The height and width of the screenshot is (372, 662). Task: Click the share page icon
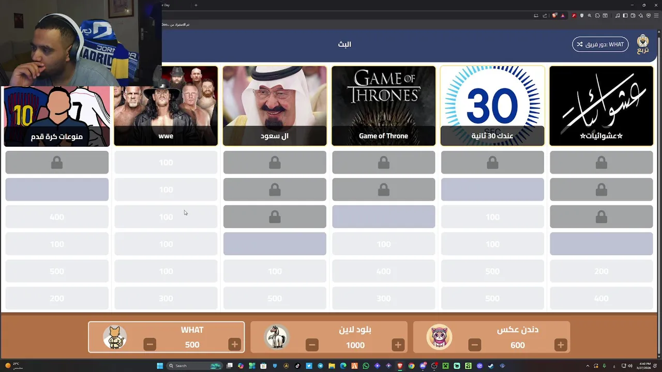coord(545,16)
